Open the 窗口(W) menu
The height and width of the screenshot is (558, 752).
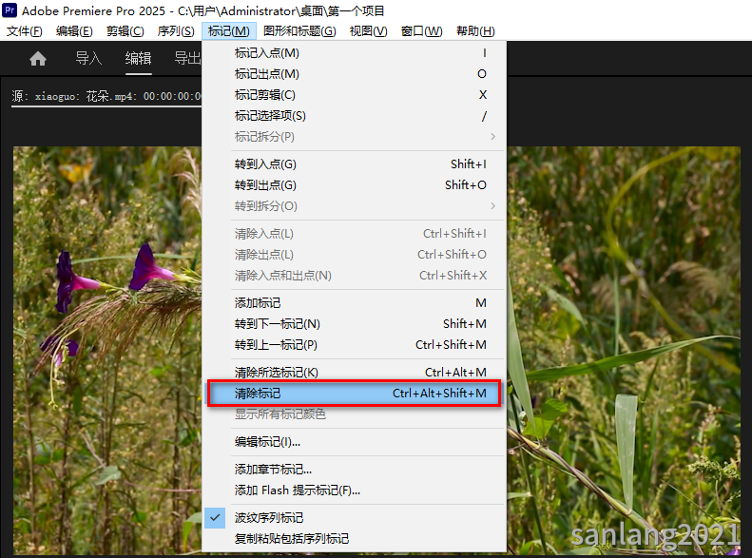click(421, 31)
